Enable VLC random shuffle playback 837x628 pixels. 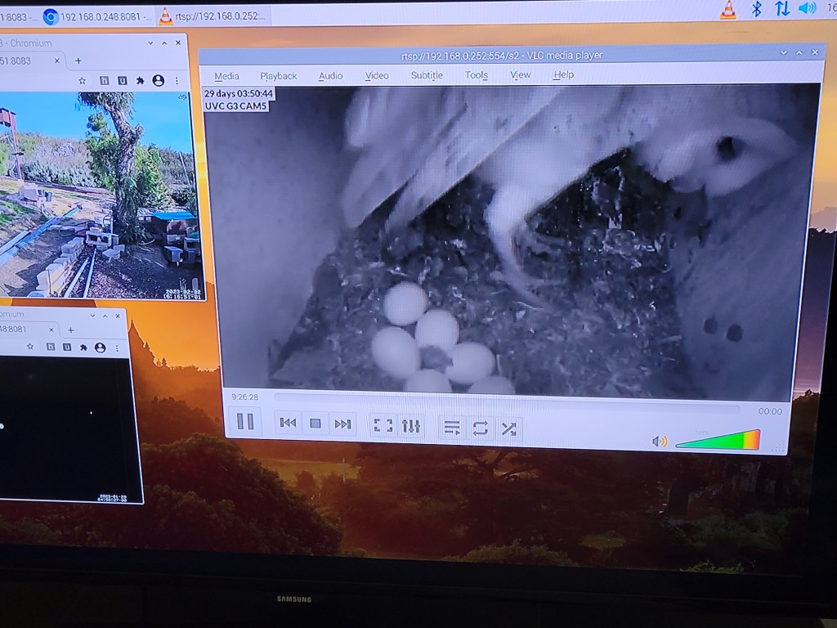pyautogui.click(x=508, y=428)
